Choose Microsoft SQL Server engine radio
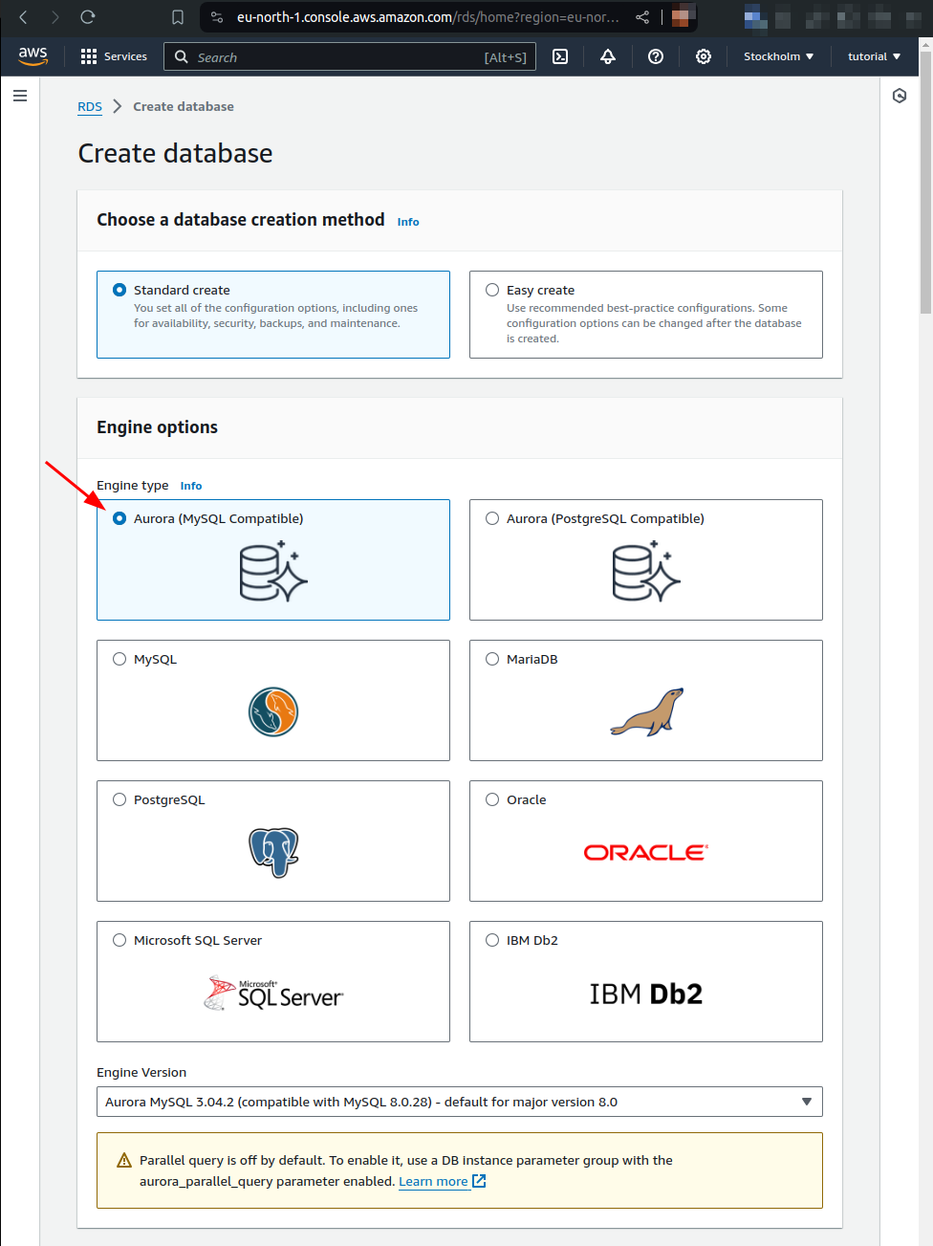Image resolution: width=933 pixels, height=1246 pixels. point(119,940)
